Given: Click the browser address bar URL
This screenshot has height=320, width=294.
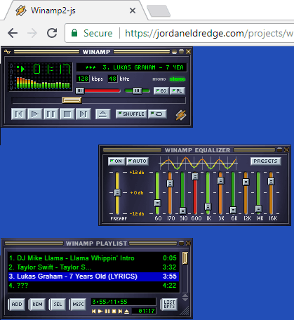Looking at the screenshot, I should tap(209, 34).
